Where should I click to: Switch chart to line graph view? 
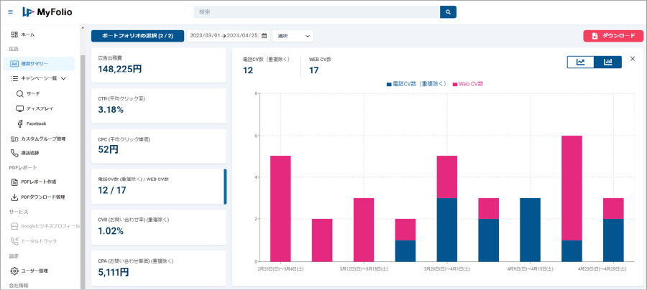(581, 62)
